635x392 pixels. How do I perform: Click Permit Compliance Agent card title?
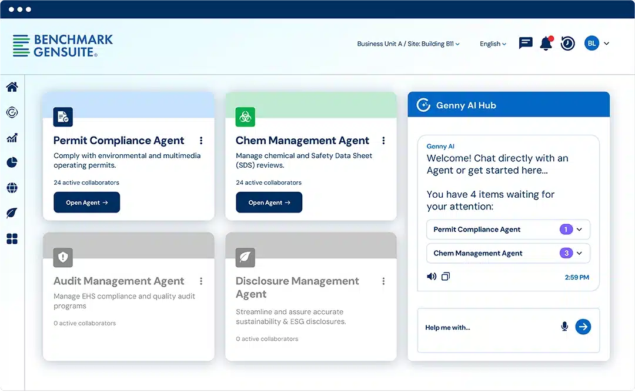119,141
